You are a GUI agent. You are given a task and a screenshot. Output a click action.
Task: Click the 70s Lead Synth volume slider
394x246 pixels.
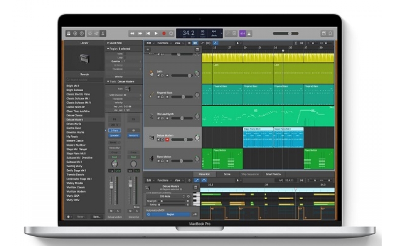click(x=182, y=118)
